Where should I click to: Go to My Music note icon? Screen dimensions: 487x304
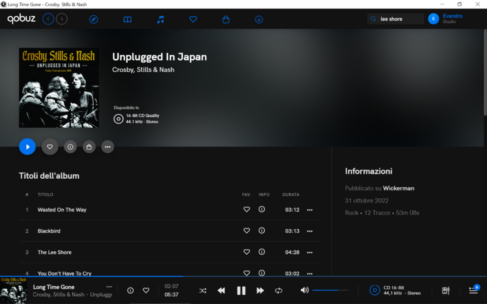[160, 19]
